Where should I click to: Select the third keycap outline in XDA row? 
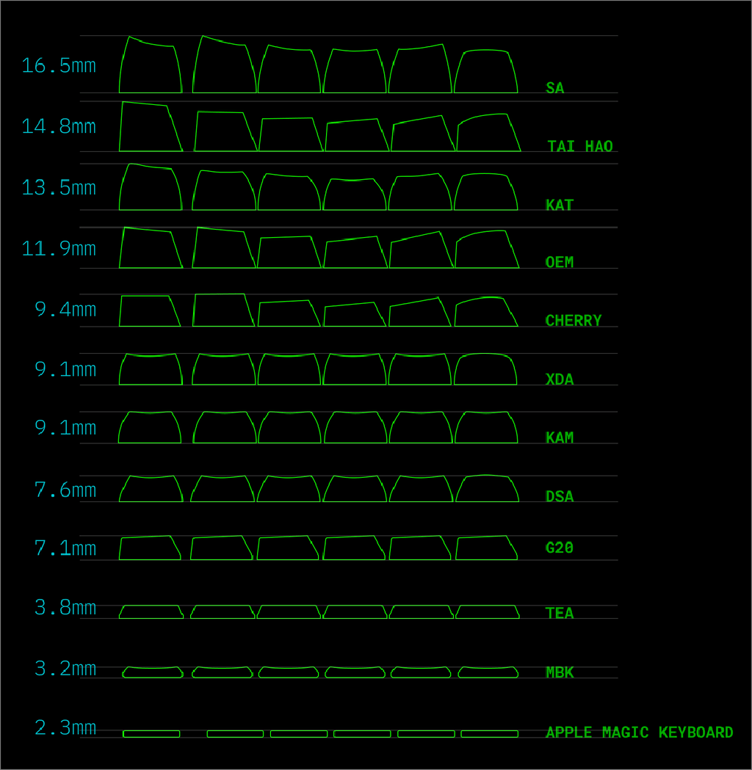[289, 368]
